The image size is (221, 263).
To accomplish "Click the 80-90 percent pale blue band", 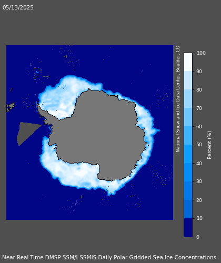I will point(188,80).
